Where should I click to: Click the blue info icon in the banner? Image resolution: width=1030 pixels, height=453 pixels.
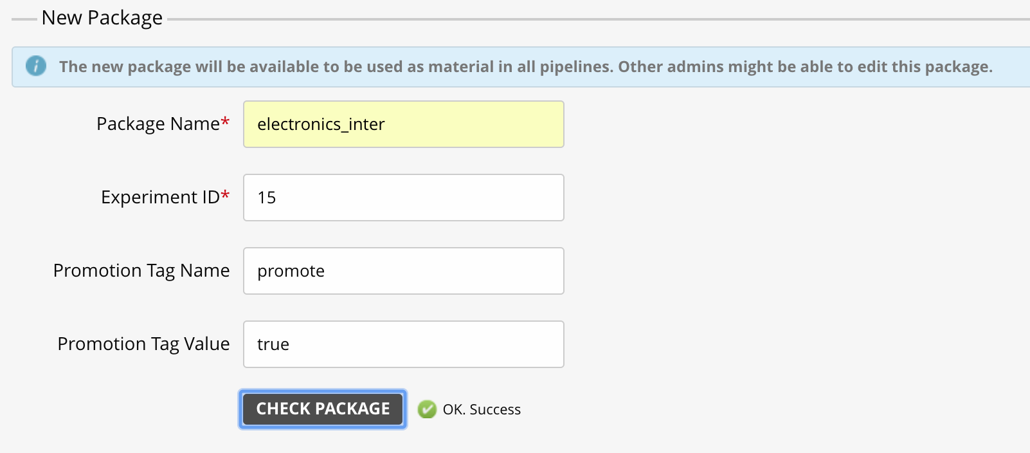click(36, 66)
